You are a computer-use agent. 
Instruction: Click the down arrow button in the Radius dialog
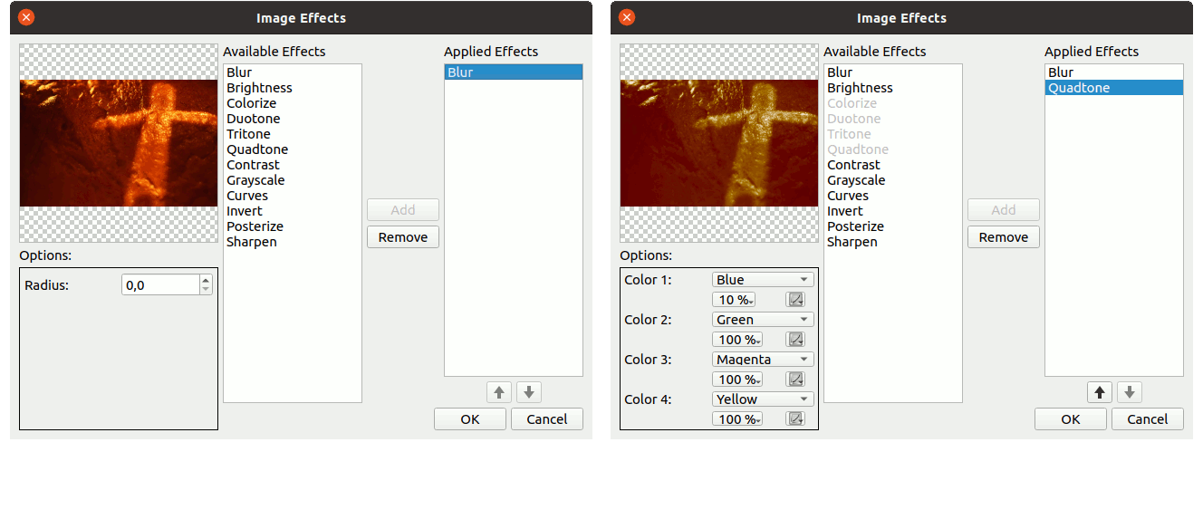(x=529, y=392)
